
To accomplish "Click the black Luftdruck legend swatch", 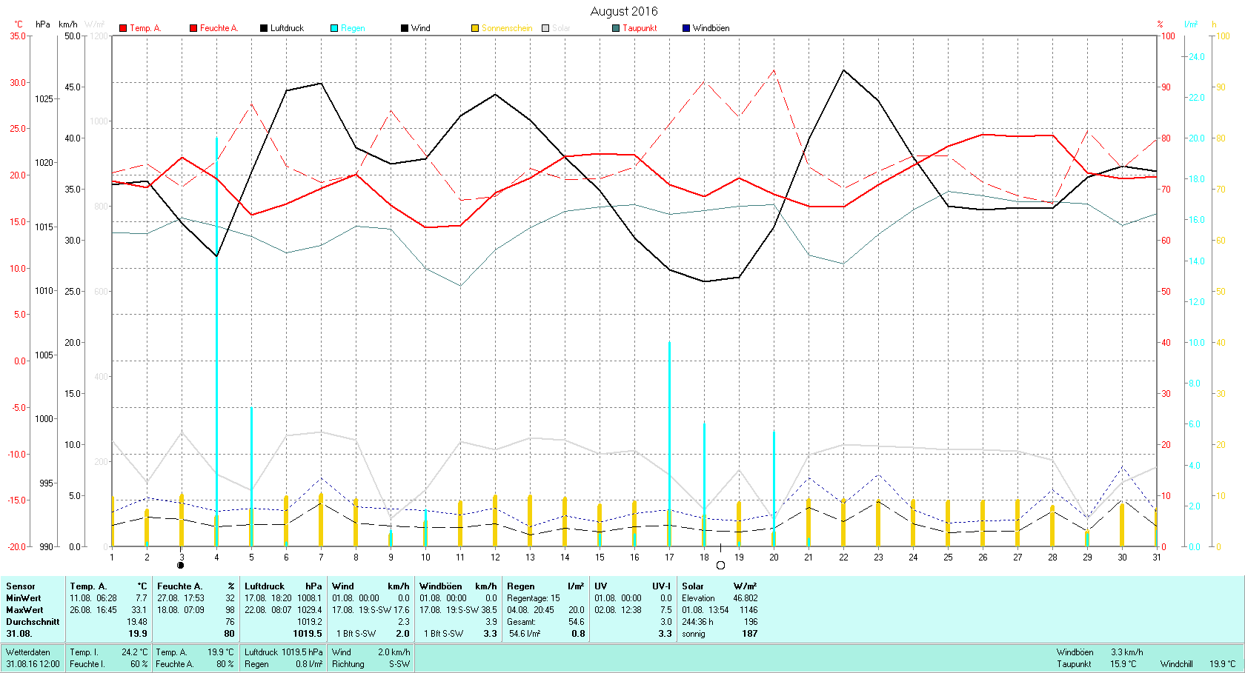I will [264, 28].
